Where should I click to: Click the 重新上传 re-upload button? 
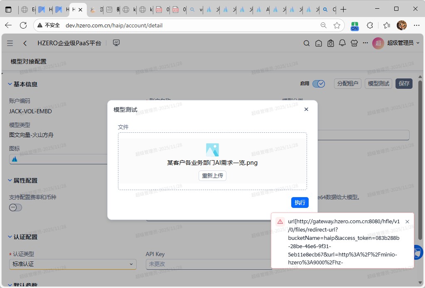(212, 176)
